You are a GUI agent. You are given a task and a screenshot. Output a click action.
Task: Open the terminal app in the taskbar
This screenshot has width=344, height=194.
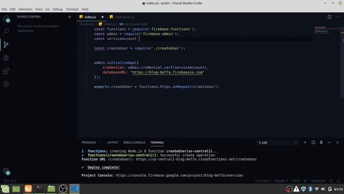pyautogui.click(x=40, y=189)
